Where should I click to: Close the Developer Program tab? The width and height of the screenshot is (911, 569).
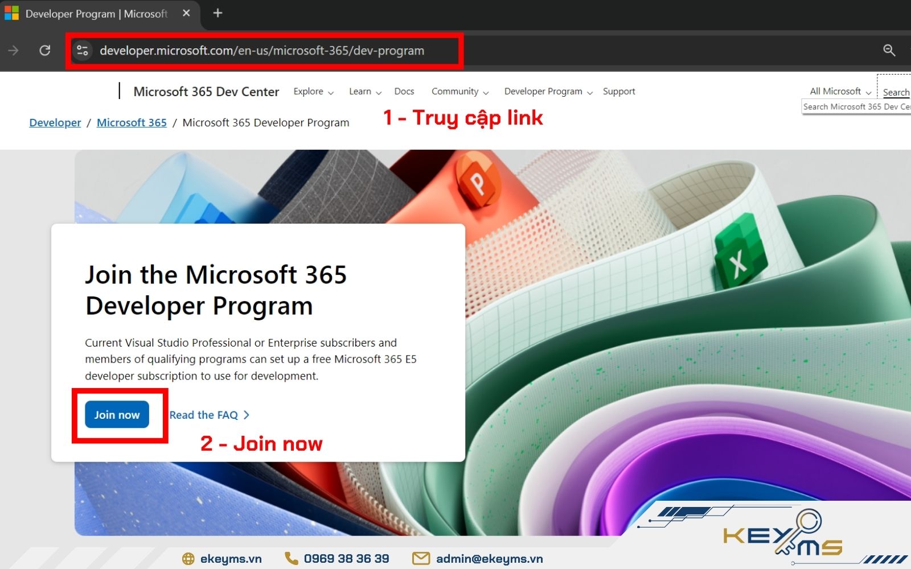(x=186, y=13)
